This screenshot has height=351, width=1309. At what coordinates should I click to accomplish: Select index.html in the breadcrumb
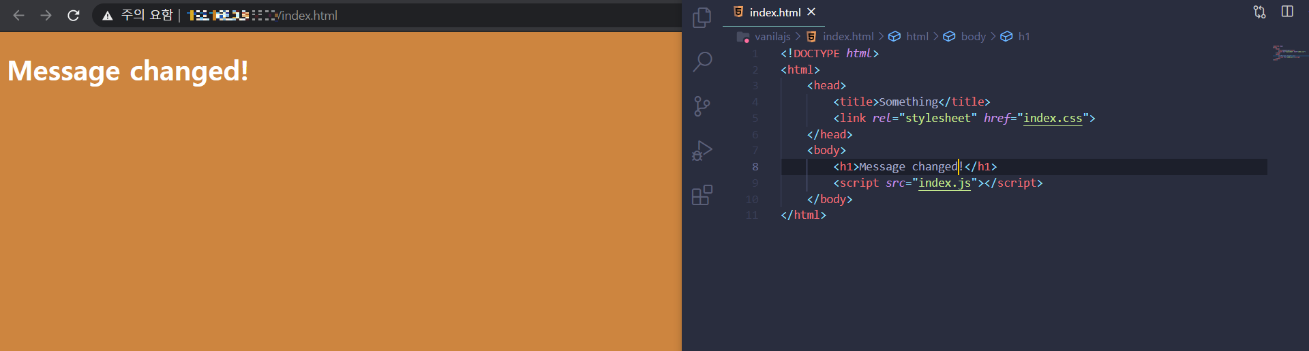(x=848, y=36)
